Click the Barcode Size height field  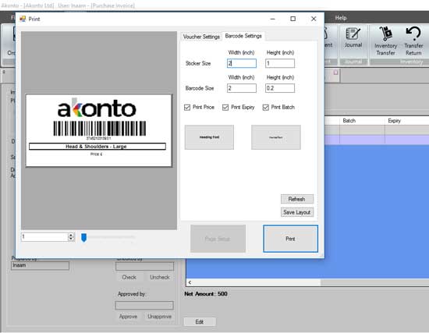pos(280,88)
